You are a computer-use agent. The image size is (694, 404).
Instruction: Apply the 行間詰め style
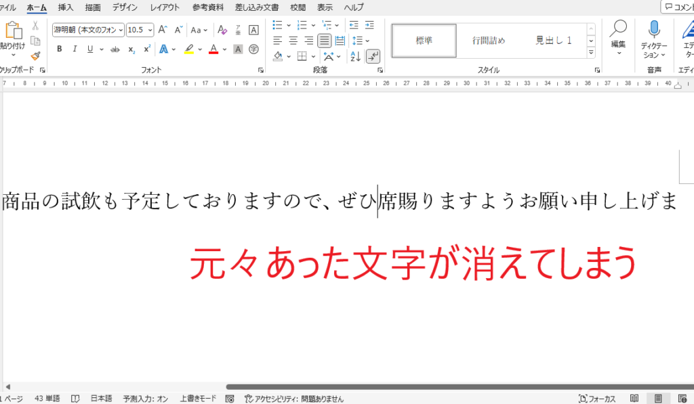pyautogui.click(x=488, y=41)
